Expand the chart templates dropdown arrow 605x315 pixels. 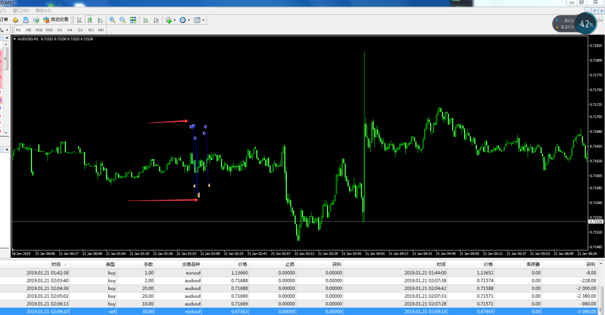click(203, 20)
